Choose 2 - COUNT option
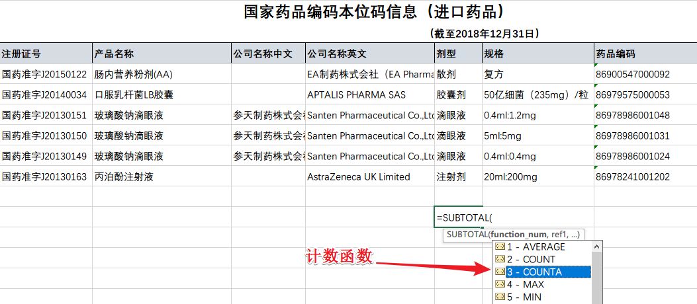This screenshot has width=697, height=304. point(531,260)
